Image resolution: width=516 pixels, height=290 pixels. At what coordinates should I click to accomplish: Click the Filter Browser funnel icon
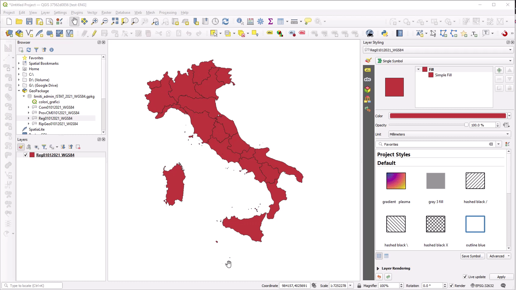coord(36,50)
